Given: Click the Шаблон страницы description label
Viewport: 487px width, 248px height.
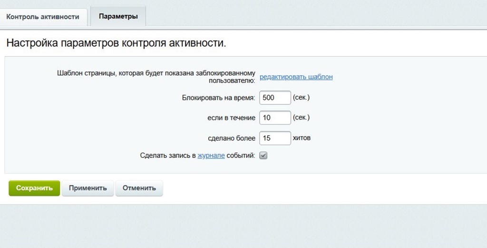Looking at the screenshot, I should click(x=156, y=77).
